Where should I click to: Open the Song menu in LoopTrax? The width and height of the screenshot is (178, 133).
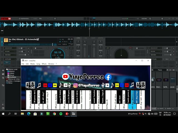coord(38,64)
